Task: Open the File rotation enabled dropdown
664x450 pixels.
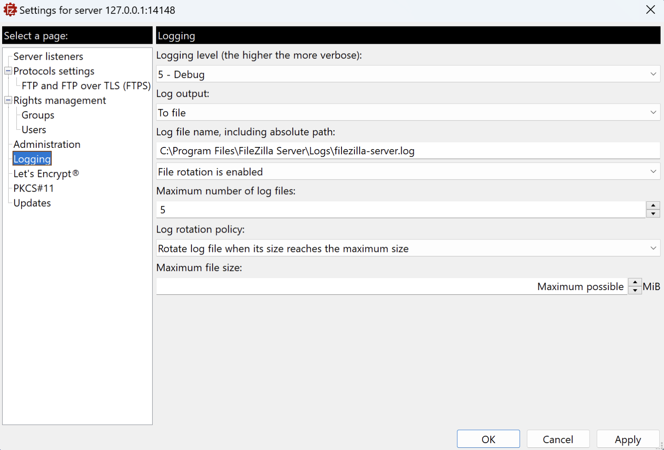Action: [408, 172]
